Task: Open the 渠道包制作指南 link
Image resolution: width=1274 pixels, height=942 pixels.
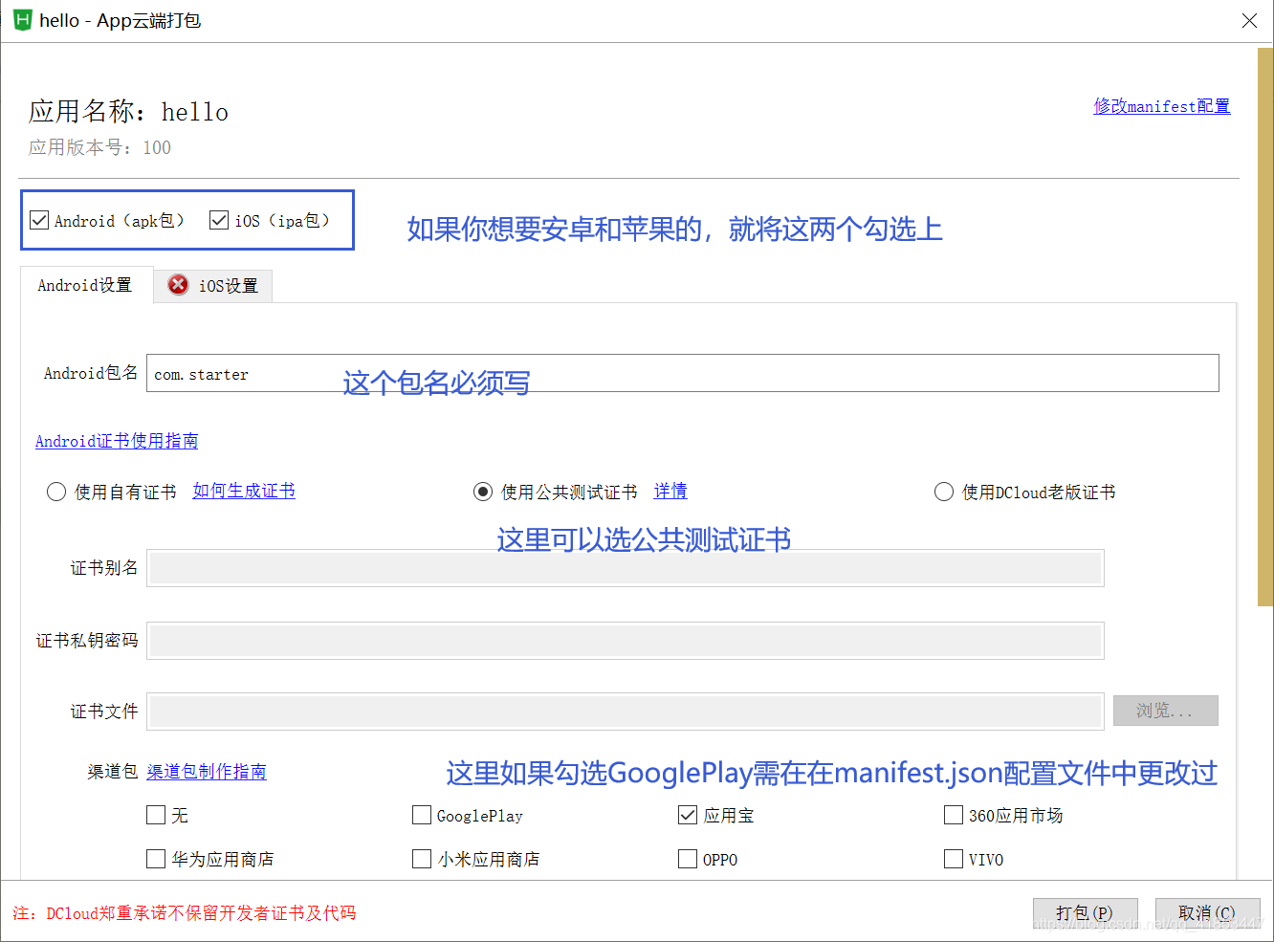Action: 207,772
